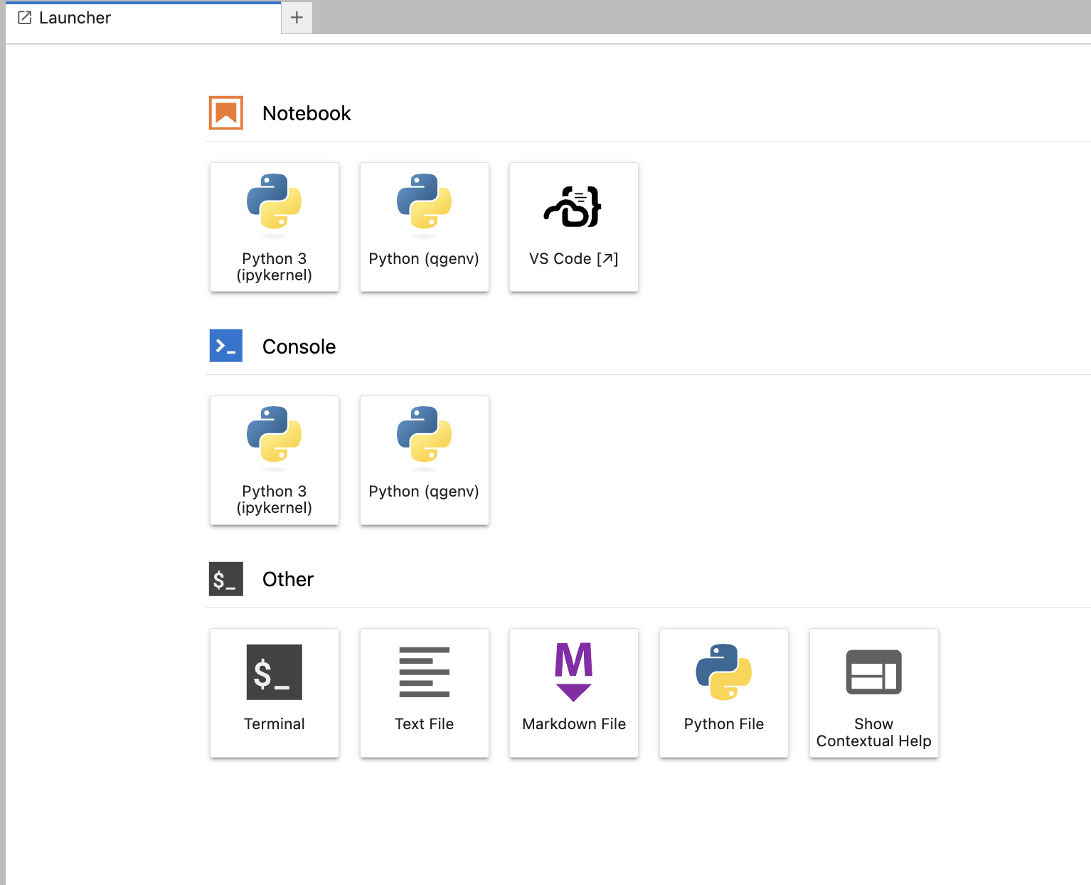Click the plus button to add a launcher tab
This screenshot has width=1091, height=885.
coord(297,18)
